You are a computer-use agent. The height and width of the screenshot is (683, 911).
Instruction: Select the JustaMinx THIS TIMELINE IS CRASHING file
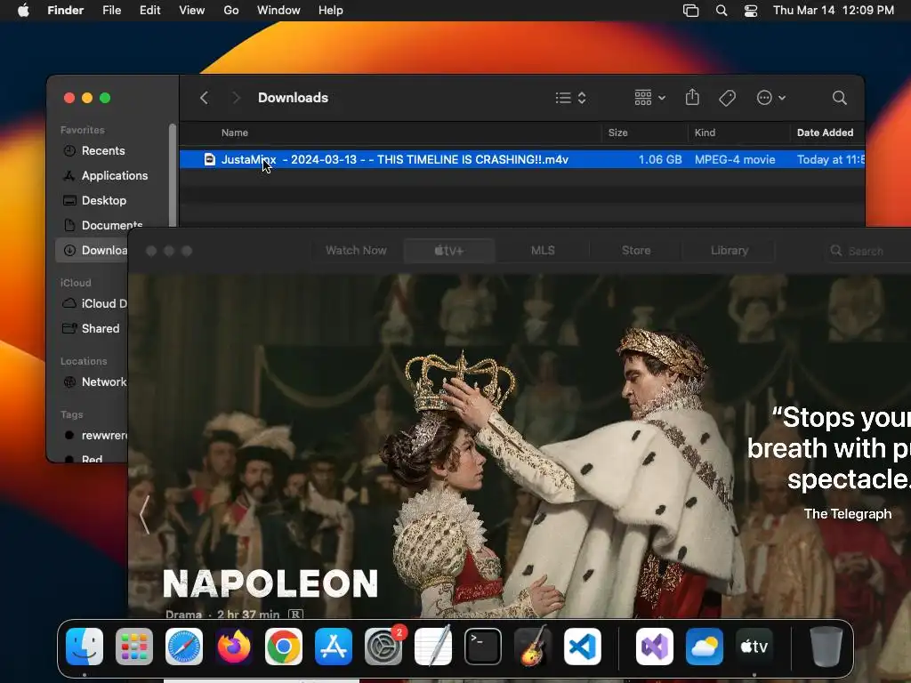[521, 160]
